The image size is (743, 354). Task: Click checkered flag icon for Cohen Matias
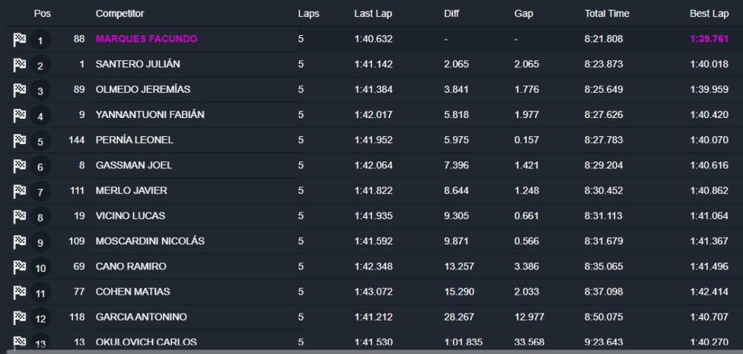click(x=20, y=292)
